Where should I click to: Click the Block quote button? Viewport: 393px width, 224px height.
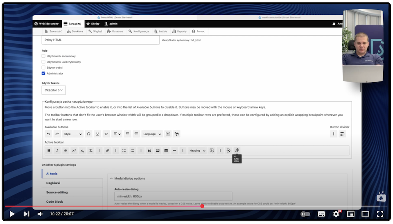[x=149, y=151]
